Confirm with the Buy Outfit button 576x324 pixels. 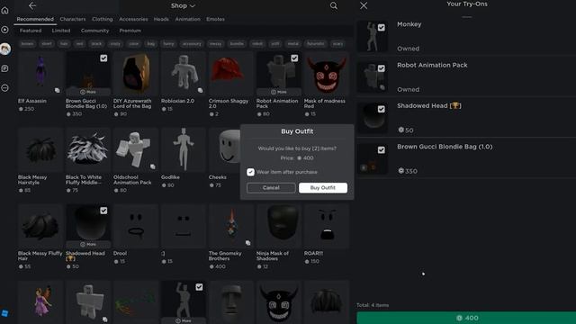(323, 188)
